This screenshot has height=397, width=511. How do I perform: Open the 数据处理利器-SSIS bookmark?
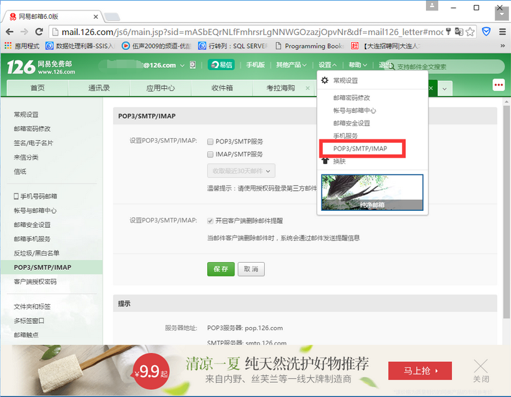(x=80, y=46)
